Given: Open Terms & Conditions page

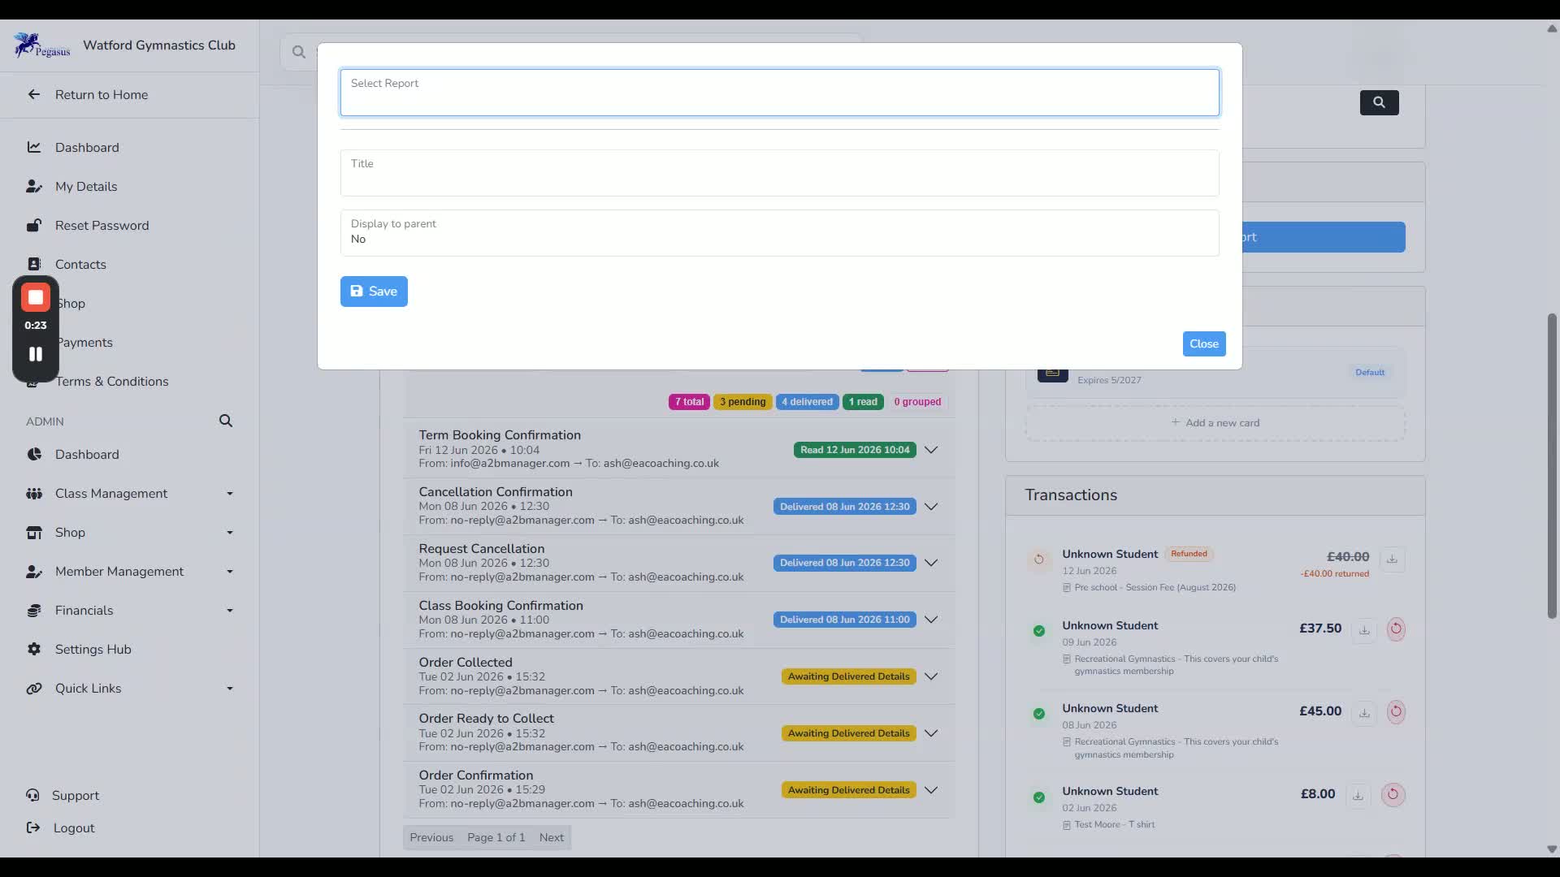Looking at the screenshot, I should coord(112,382).
